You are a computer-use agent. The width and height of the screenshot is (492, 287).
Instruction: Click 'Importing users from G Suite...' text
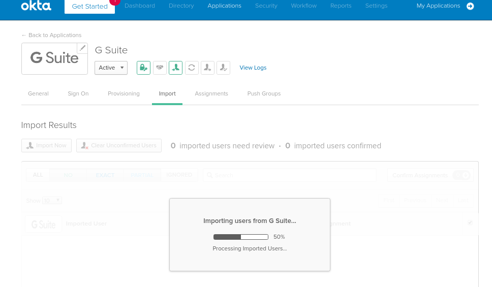point(250,221)
